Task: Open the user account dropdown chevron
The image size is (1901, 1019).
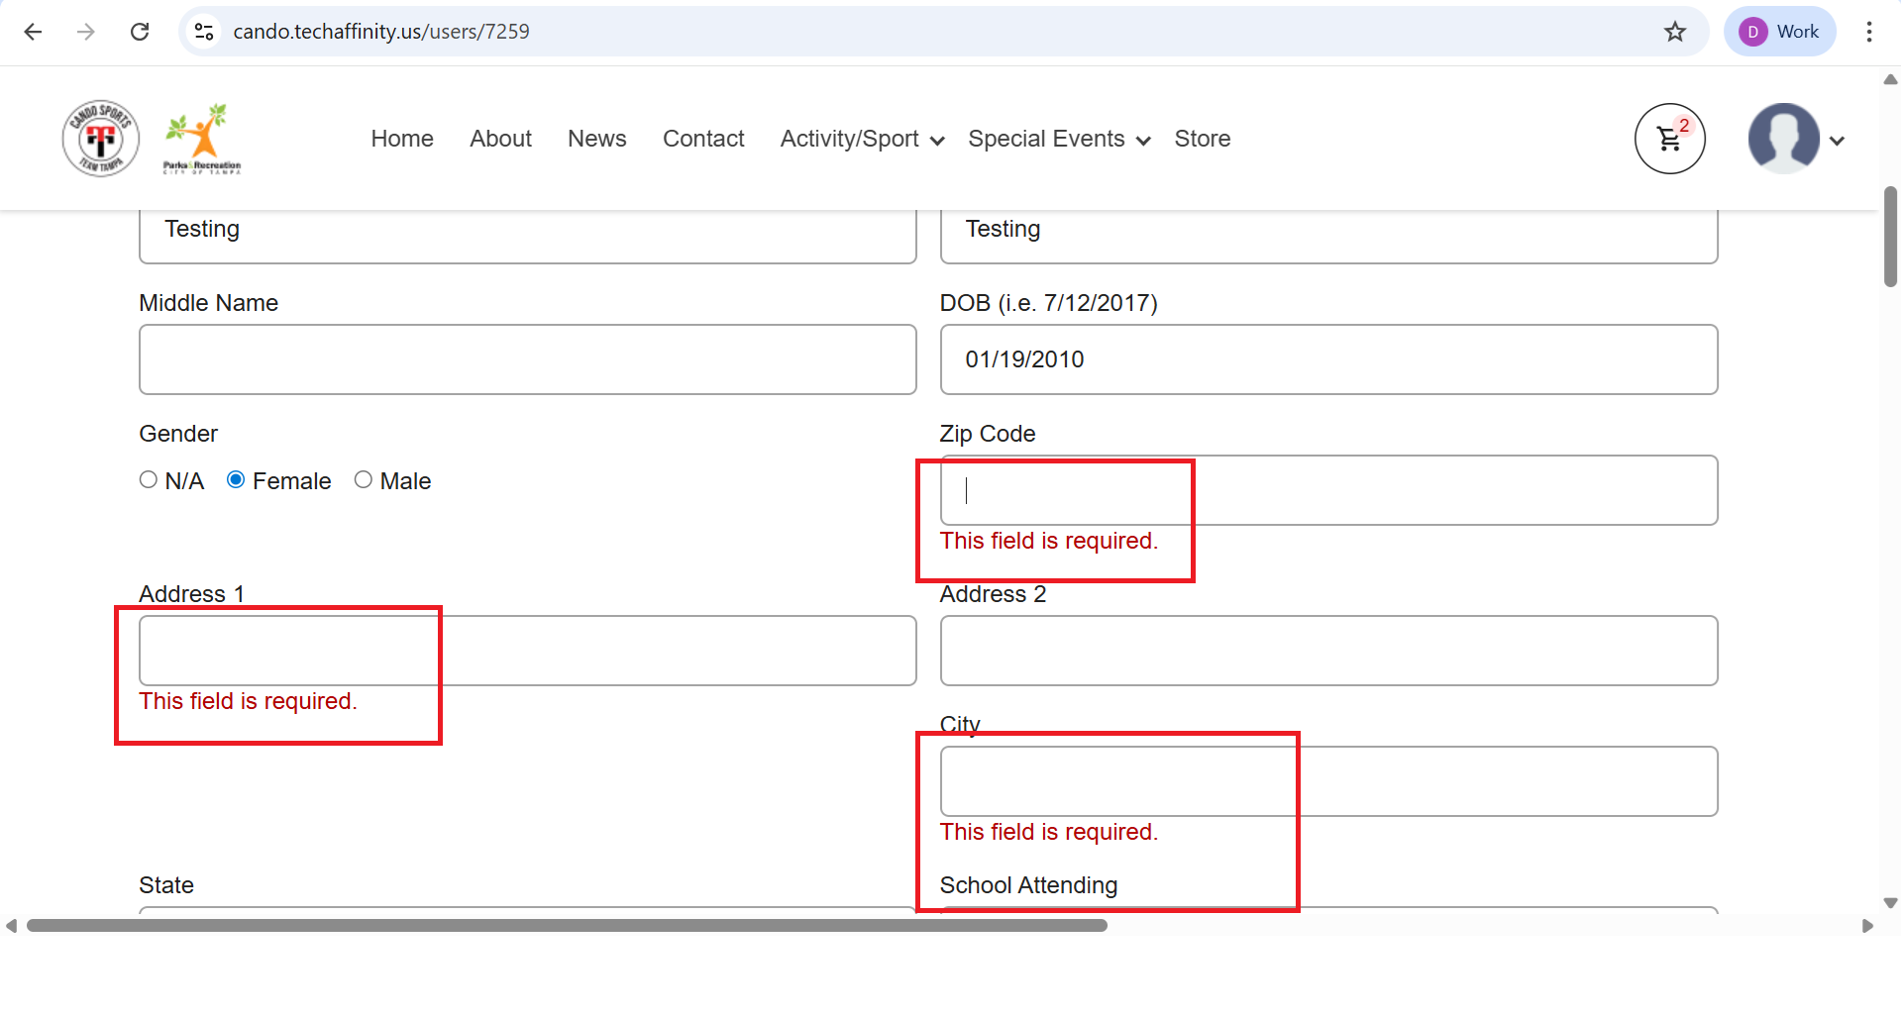Action: tap(1837, 141)
